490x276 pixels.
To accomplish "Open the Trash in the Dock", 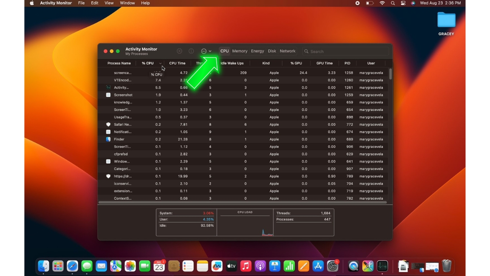I will click(446, 266).
